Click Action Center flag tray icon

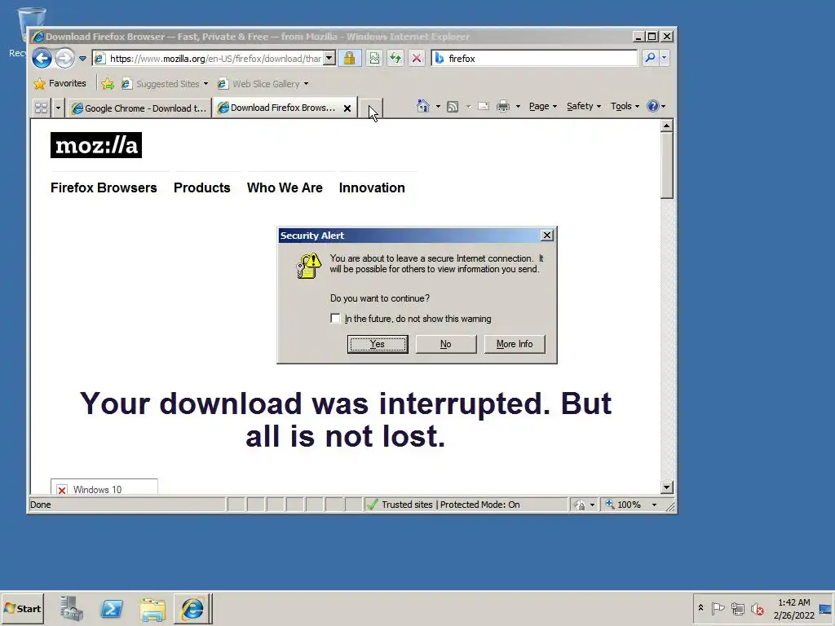point(718,608)
